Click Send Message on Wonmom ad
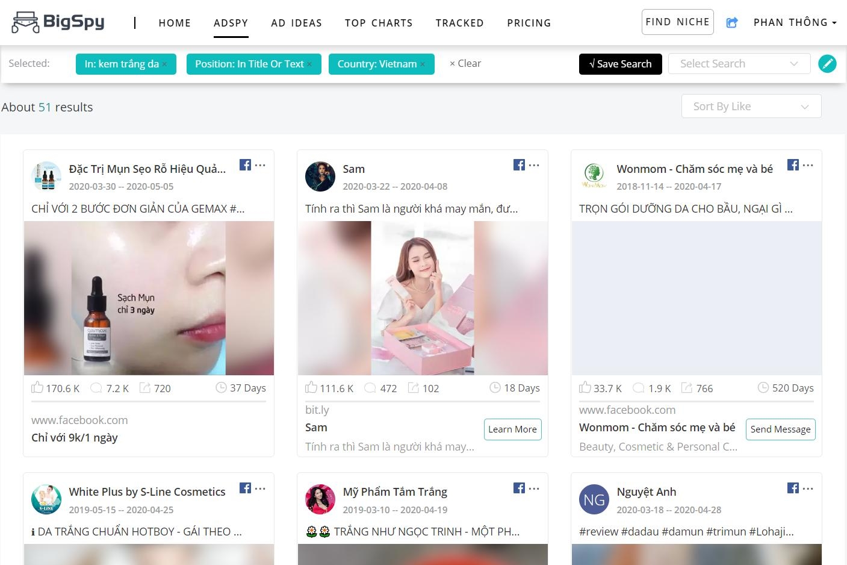Image resolution: width=847 pixels, height=565 pixels. tap(781, 429)
